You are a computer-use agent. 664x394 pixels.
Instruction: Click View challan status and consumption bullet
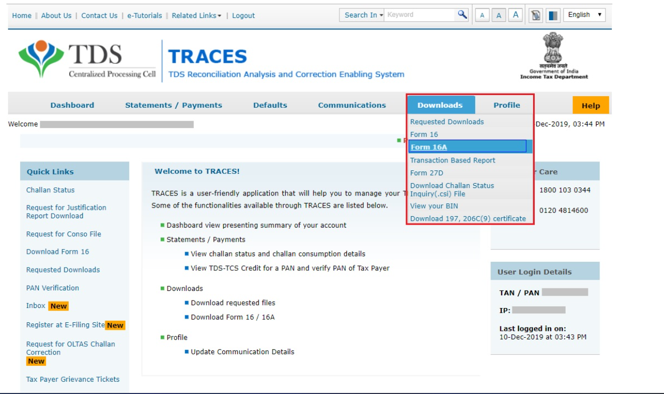tap(278, 254)
